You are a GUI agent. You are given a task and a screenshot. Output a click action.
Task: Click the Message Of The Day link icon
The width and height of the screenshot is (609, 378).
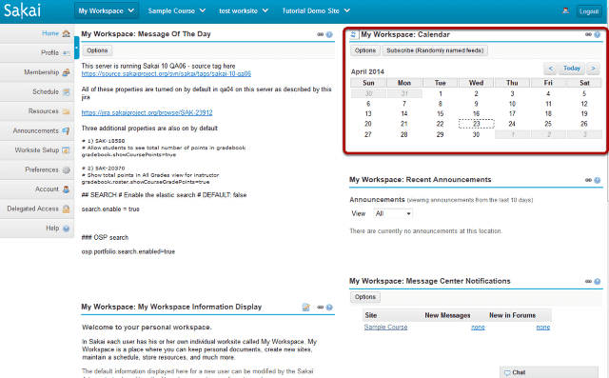pyautogui.click(x=320, y=34)
